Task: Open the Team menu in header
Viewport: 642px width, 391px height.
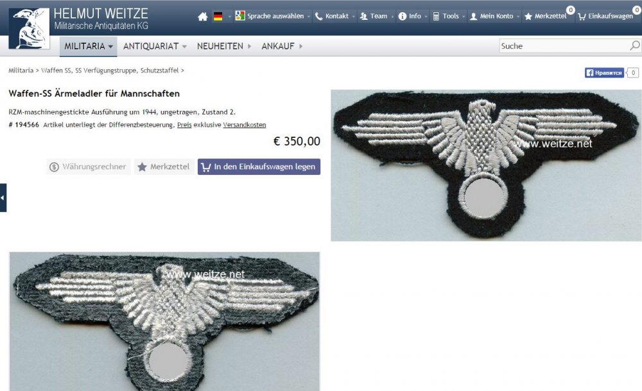Action: pos(373,17)
